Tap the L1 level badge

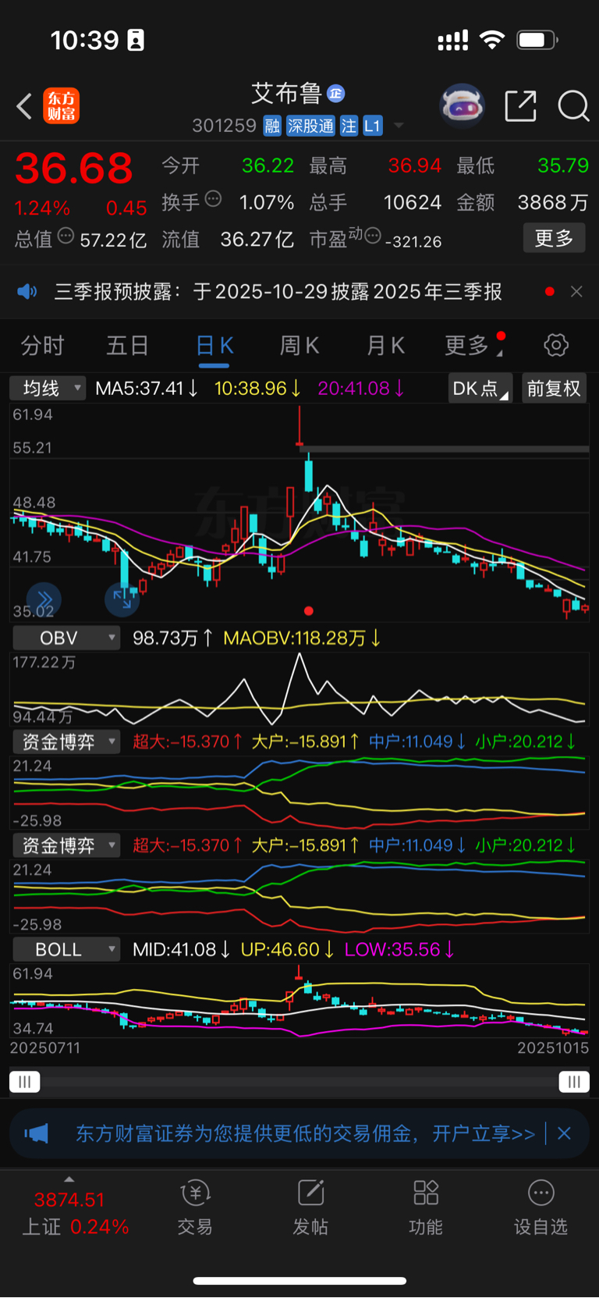373,126
